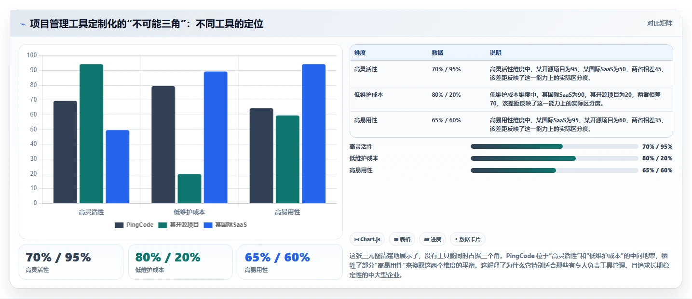
Task: Click the 某开源项目 legend label
Action: tap(184, 225)
